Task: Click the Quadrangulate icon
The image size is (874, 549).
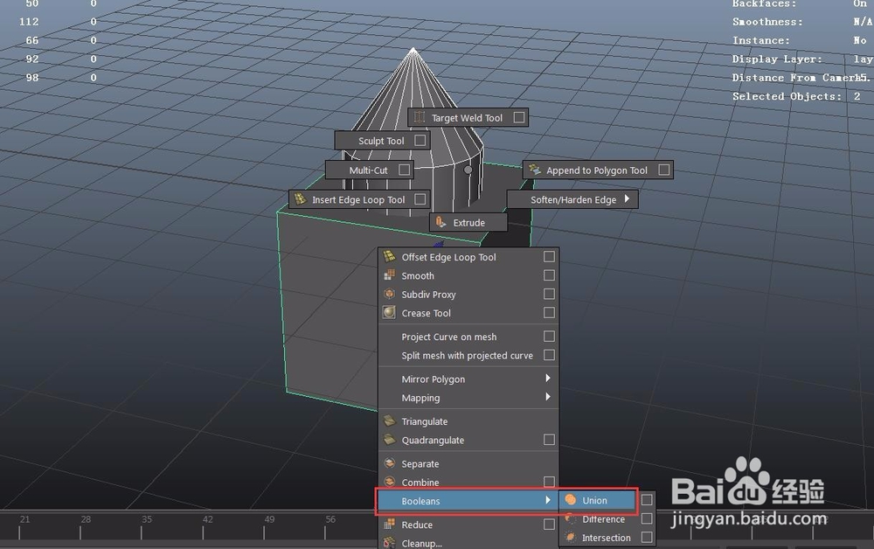Action: [389, 440]
